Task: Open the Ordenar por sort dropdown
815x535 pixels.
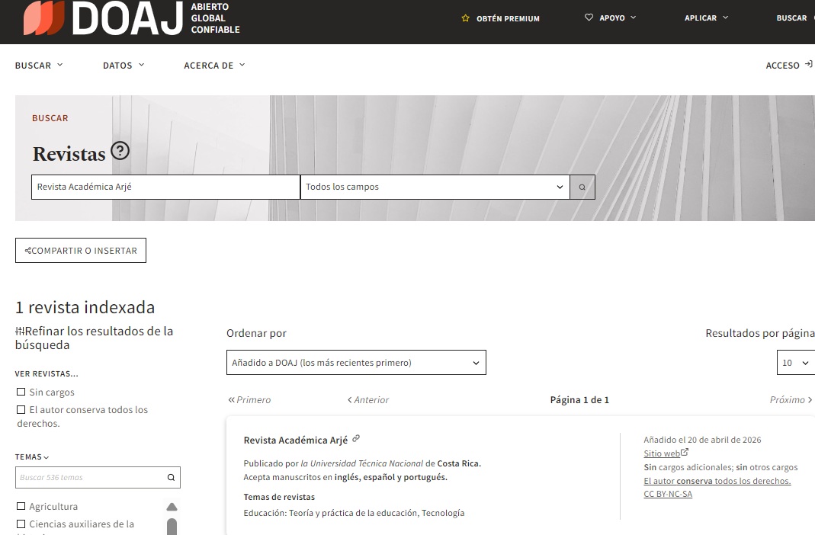Action: 356,363
